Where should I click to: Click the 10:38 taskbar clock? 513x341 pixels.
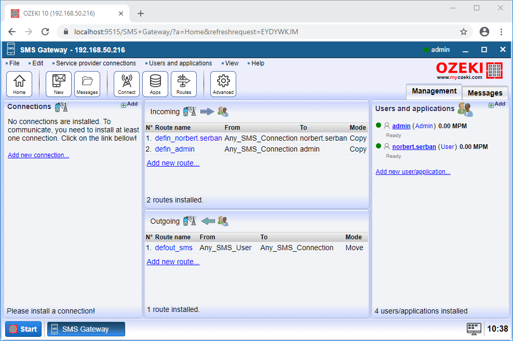pos(497,329)
